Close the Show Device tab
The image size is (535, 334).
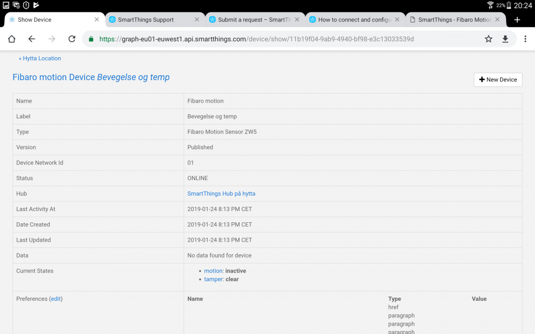pyautogui.click(x=97, y=20)
